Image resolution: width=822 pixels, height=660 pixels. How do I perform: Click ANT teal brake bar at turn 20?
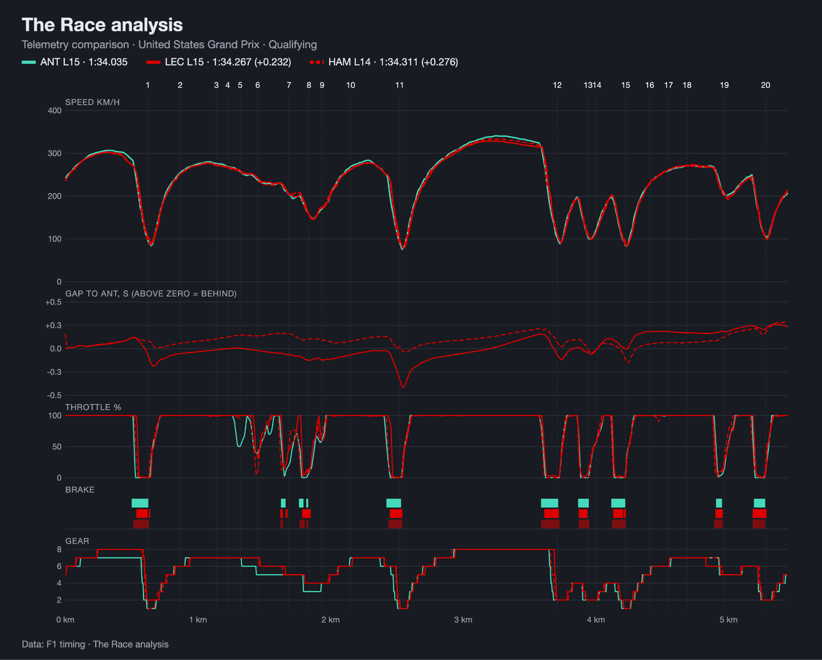point(760,503)
